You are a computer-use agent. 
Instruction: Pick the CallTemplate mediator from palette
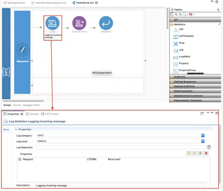[183, 36]
